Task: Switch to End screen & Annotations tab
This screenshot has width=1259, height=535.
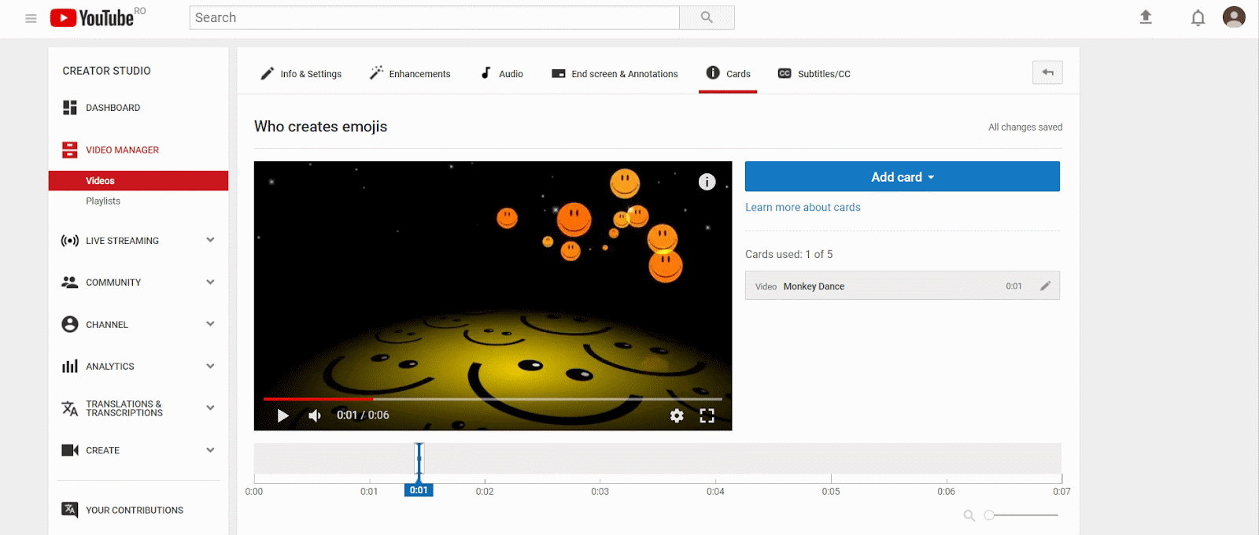Action: coord(615,74)
